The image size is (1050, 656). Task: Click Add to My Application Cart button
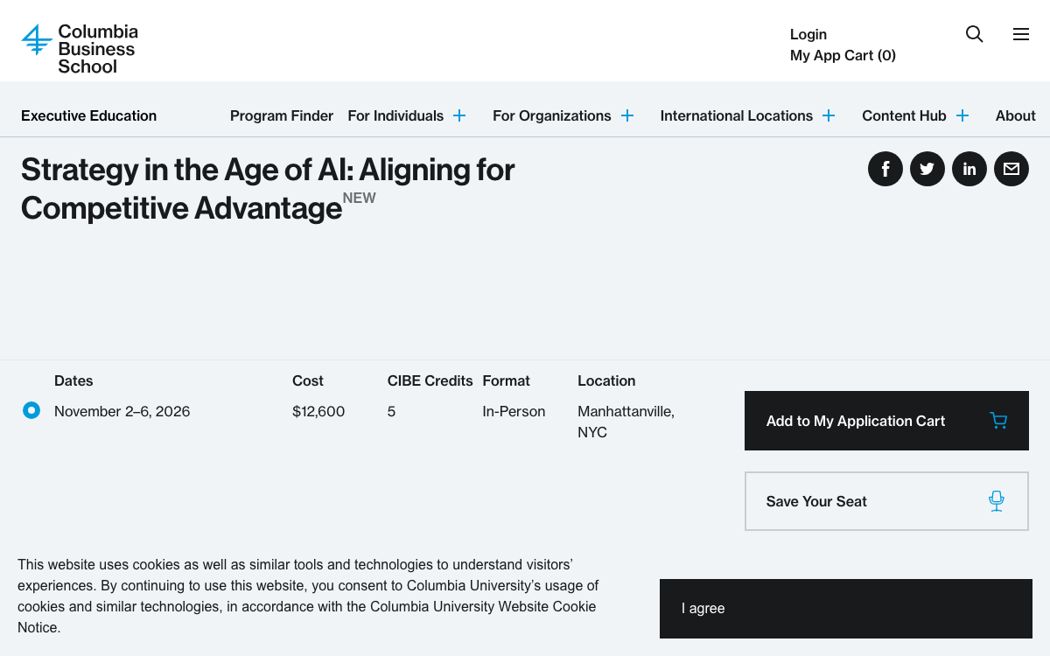(886, 421)
